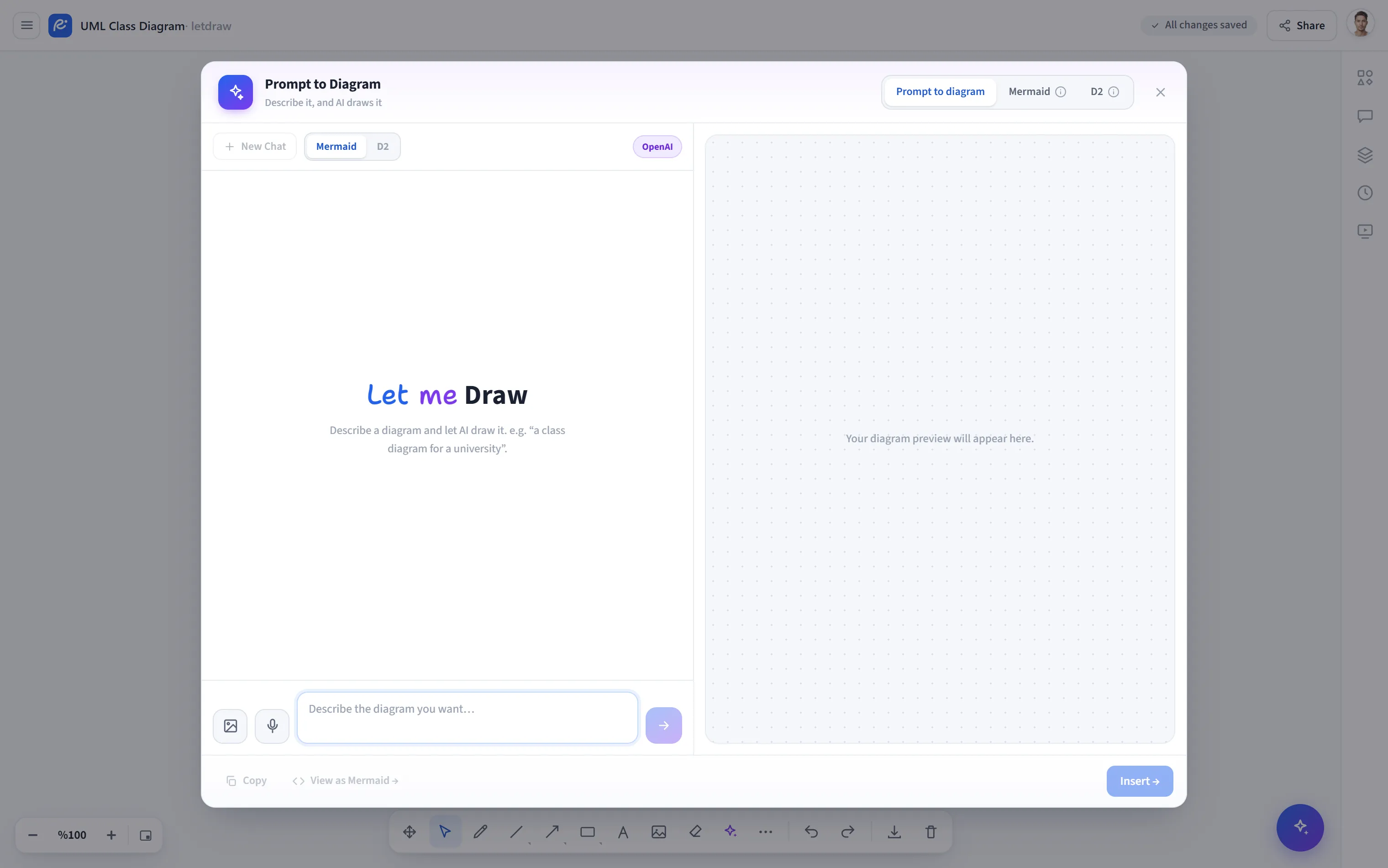This screenshot has width=1388, height=868.
Task: Open the comments icon in right sidebar
Action: (1365, 116)
